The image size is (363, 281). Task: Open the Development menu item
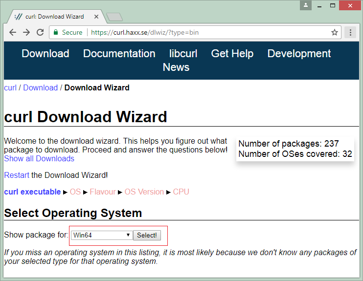tap(299, 54)
